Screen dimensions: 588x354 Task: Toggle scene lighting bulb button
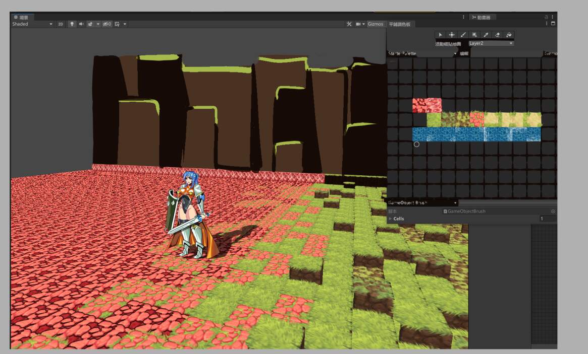point(72,24)
